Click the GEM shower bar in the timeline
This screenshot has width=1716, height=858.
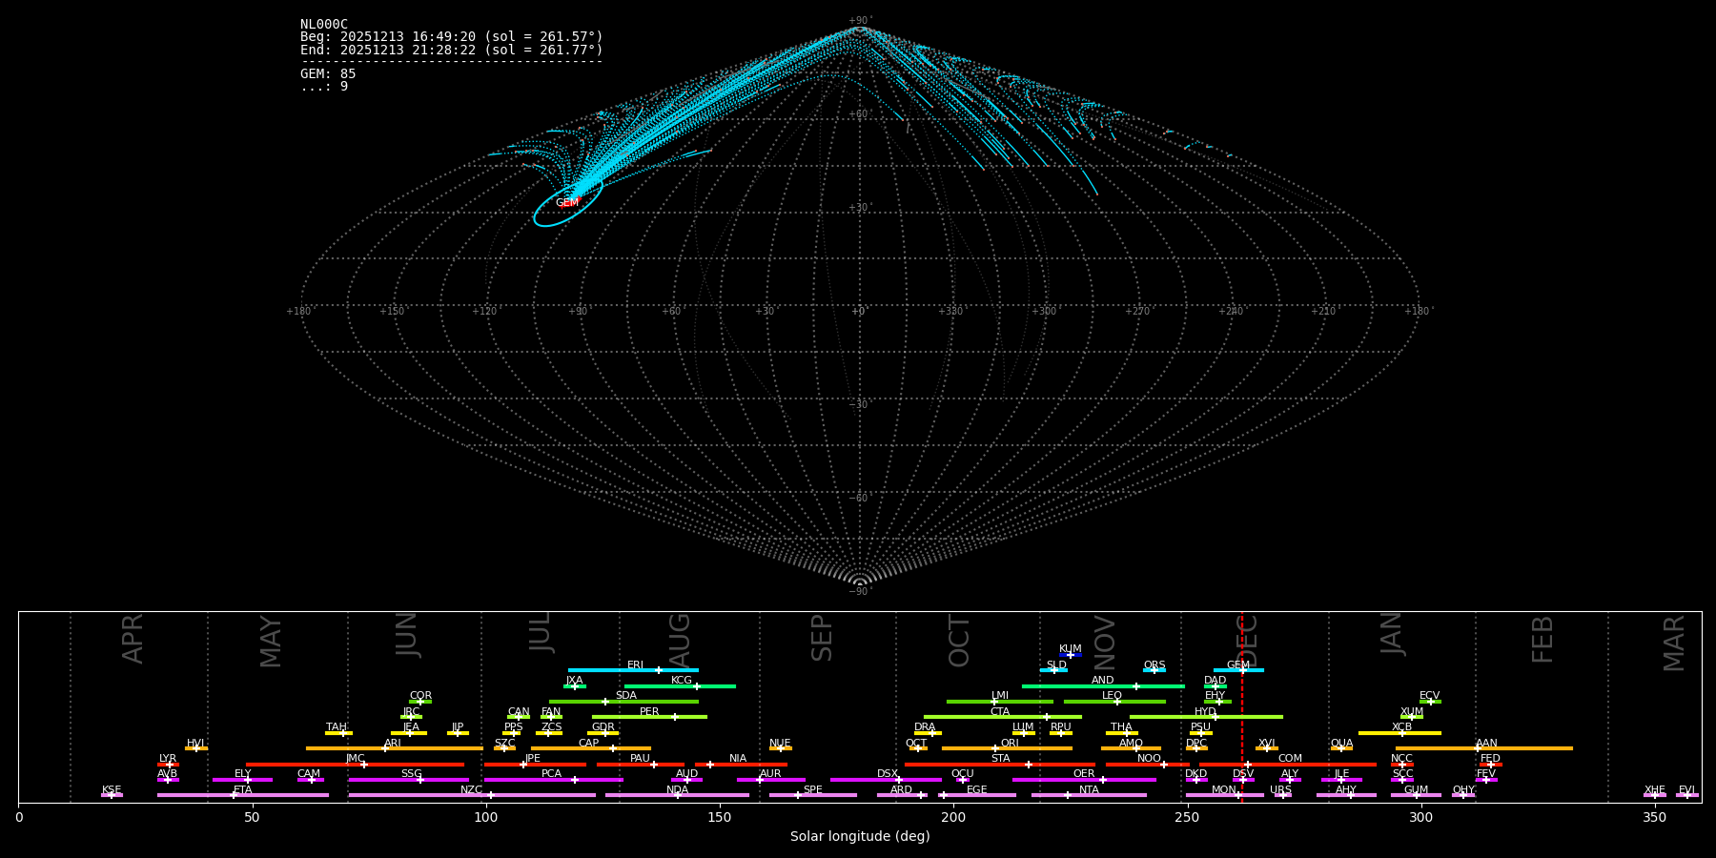pos(1238,670)
